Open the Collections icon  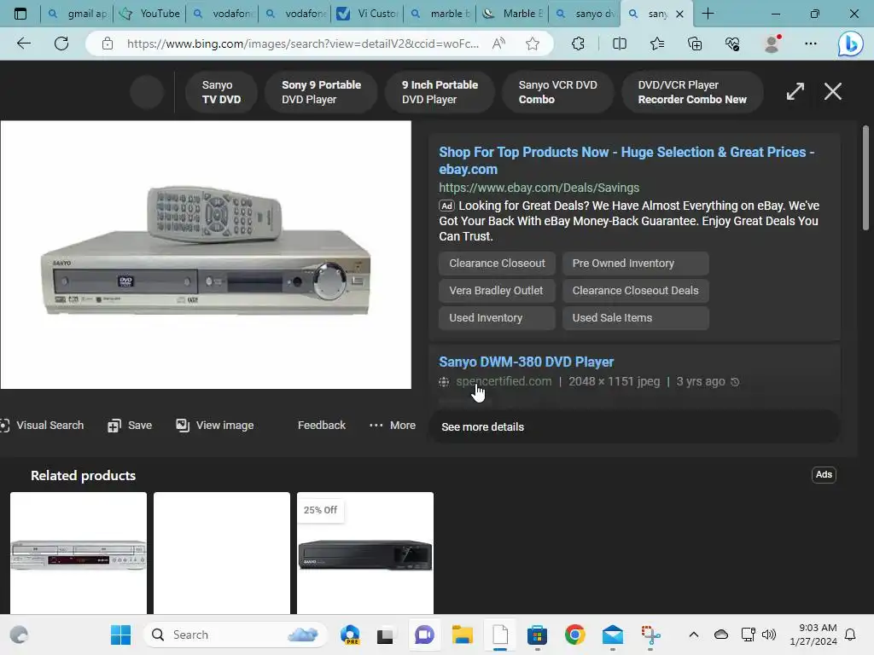coord(695,43)
